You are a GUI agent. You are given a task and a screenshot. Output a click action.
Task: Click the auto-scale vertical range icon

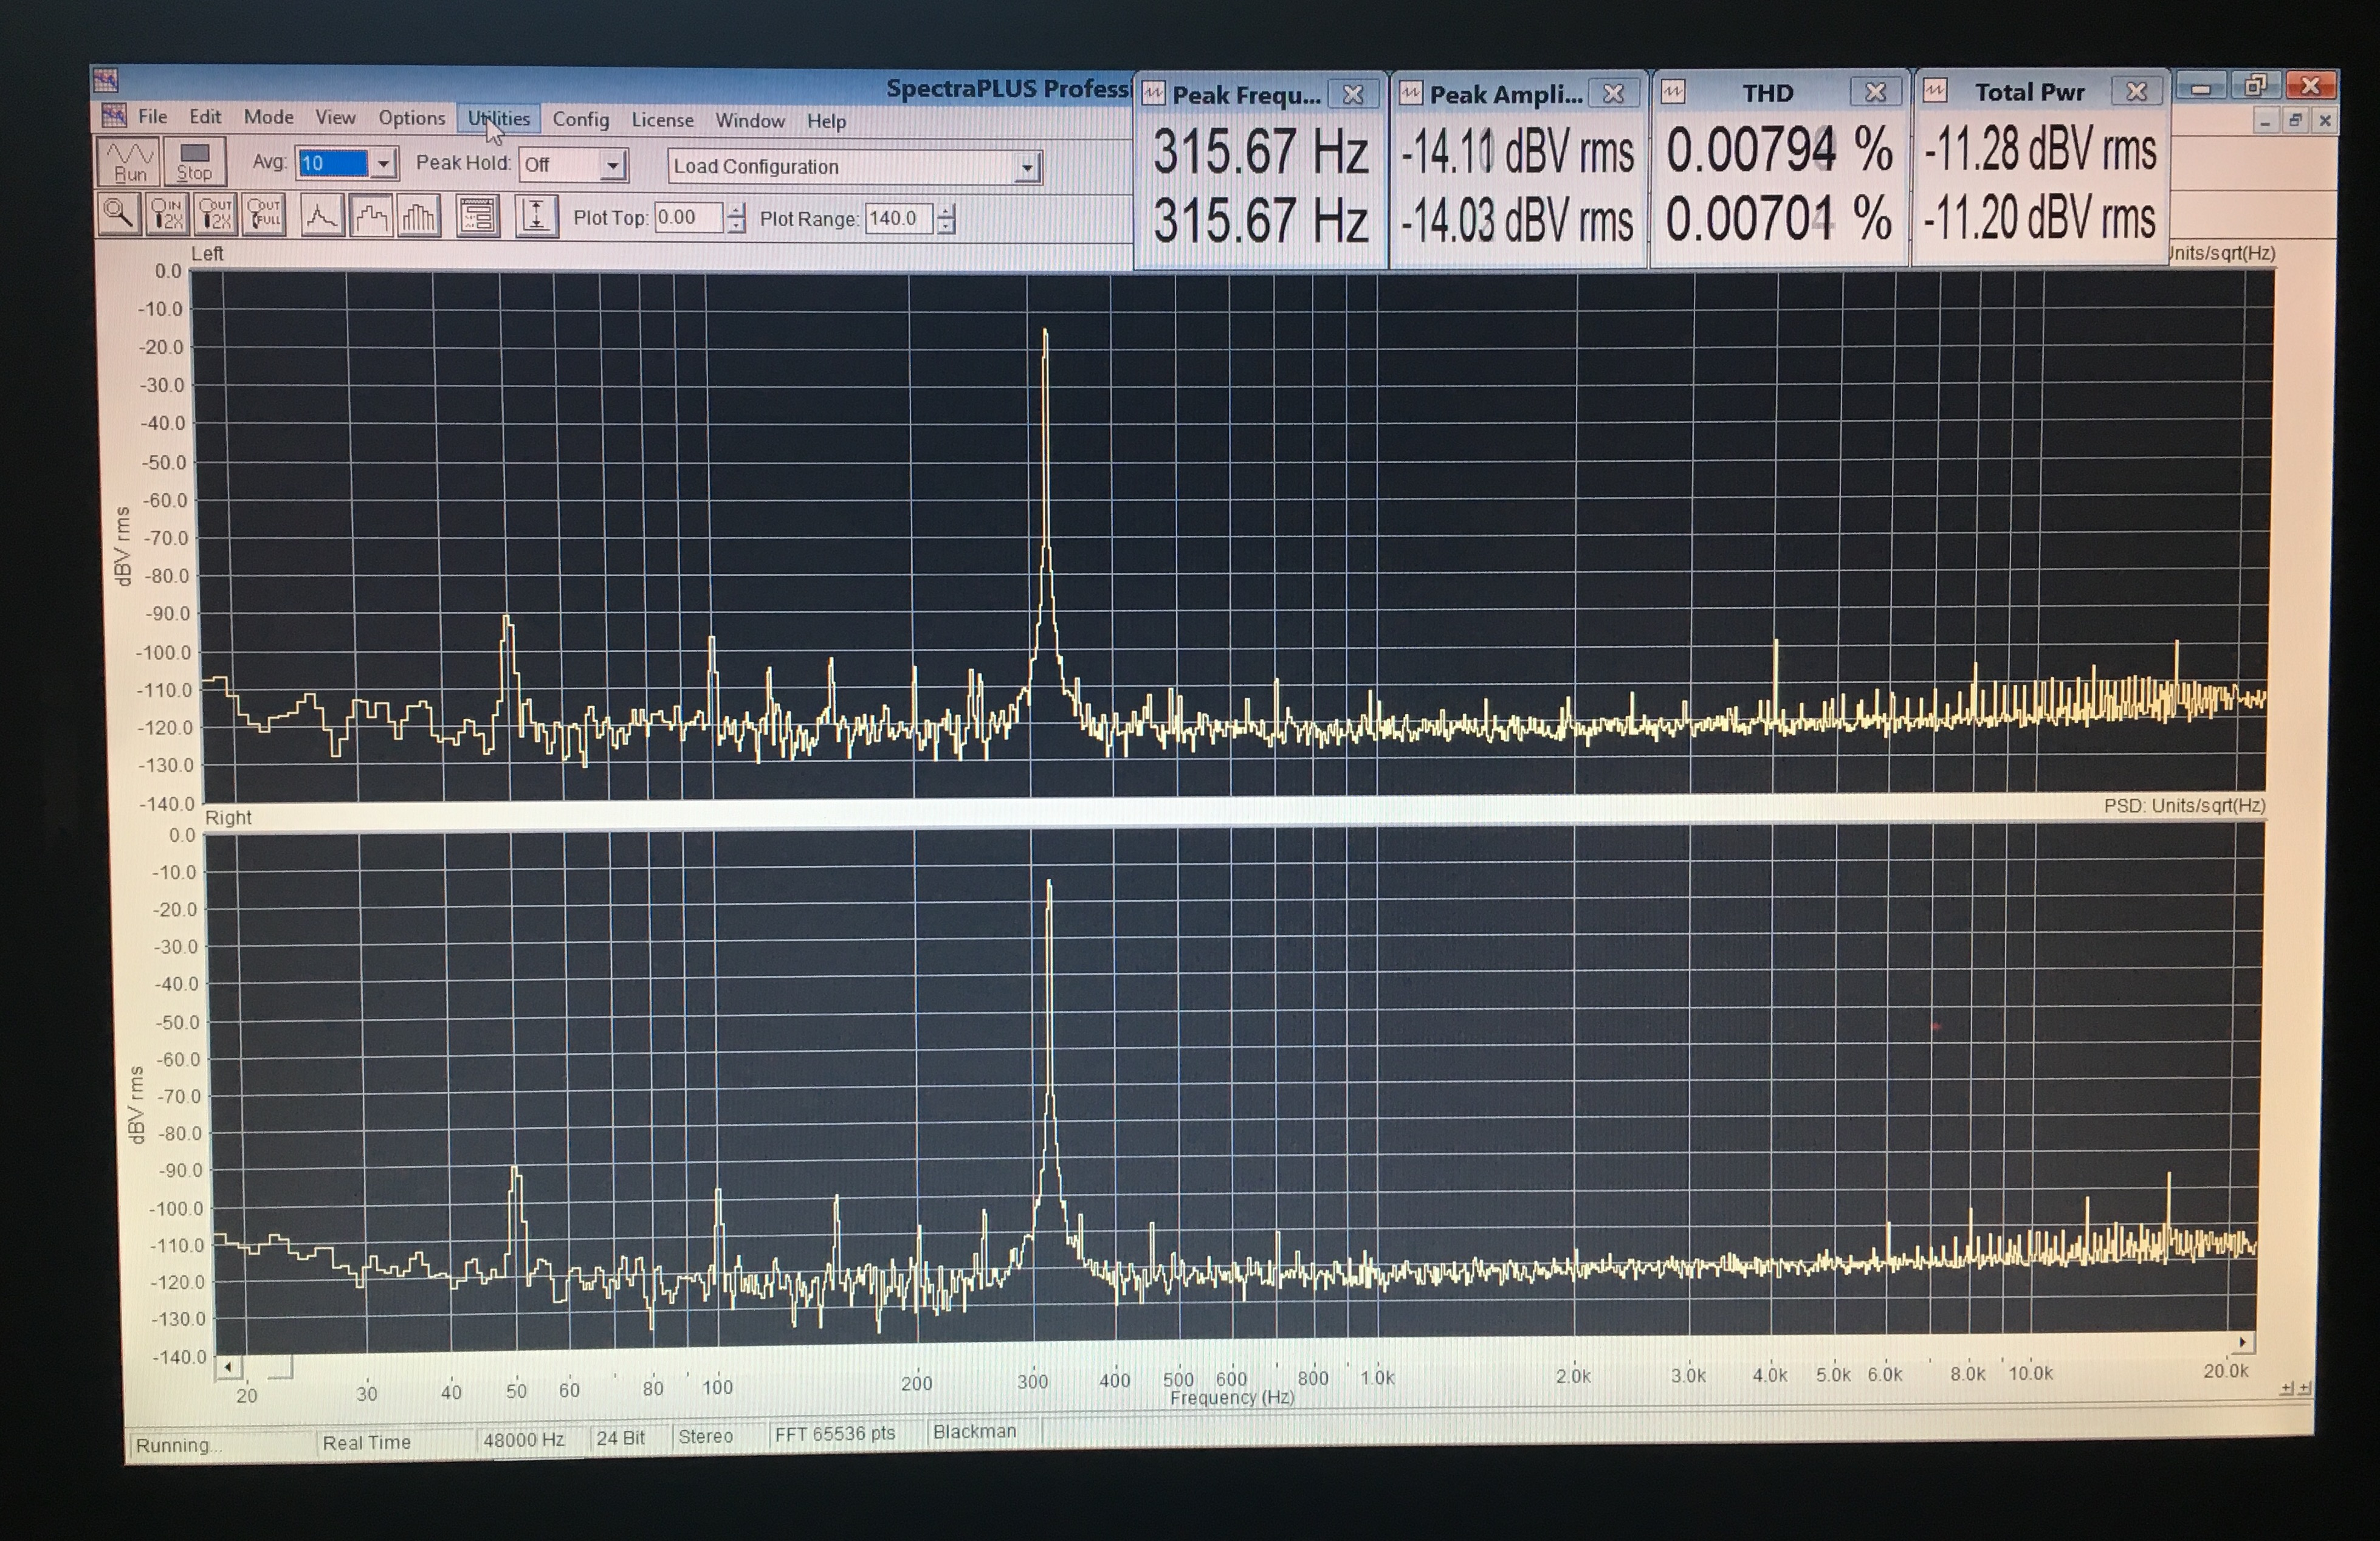click(x=536, y=216)
